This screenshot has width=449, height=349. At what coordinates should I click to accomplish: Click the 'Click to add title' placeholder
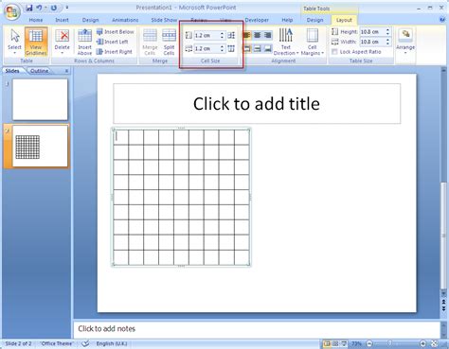pos(257,104)
